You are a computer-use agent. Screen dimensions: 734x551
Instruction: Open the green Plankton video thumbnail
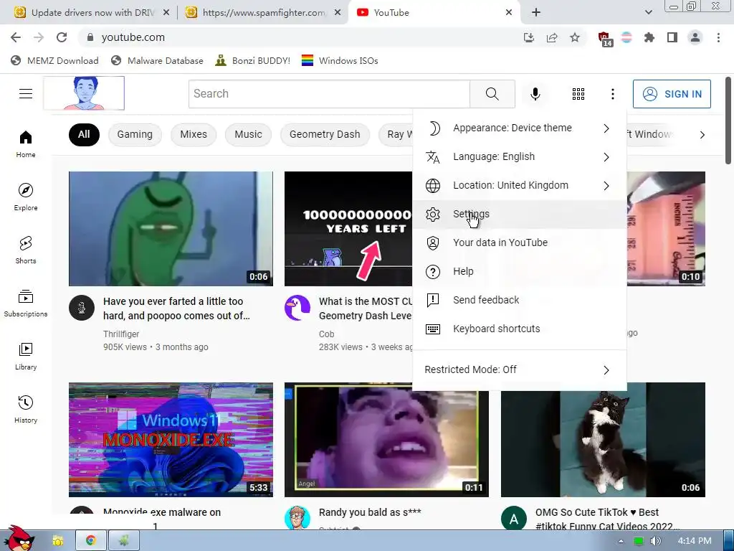171,229
